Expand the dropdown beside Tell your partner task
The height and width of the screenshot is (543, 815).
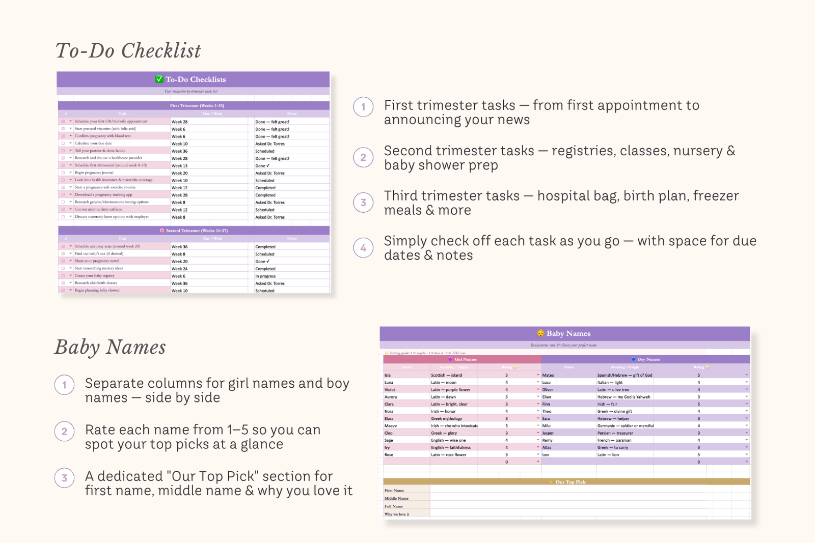pyautogui.click(x=70, y=150)
